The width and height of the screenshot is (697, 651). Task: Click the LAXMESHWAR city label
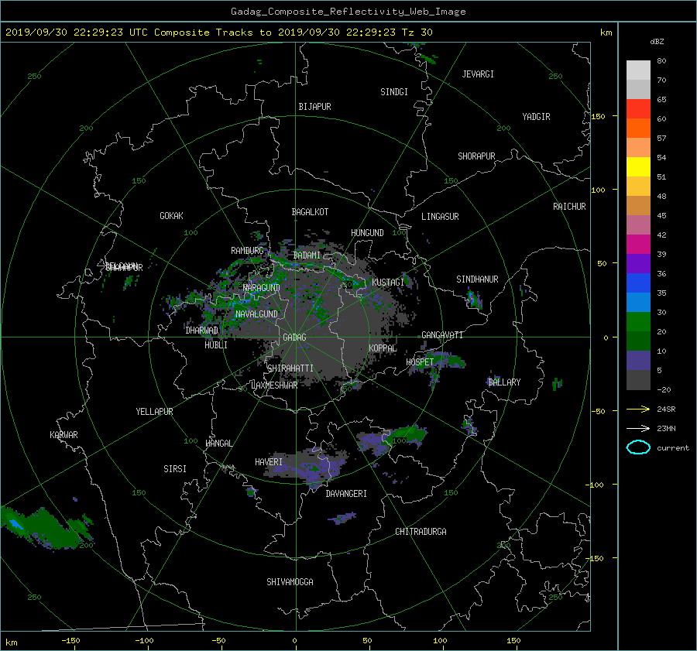(274, 385)
